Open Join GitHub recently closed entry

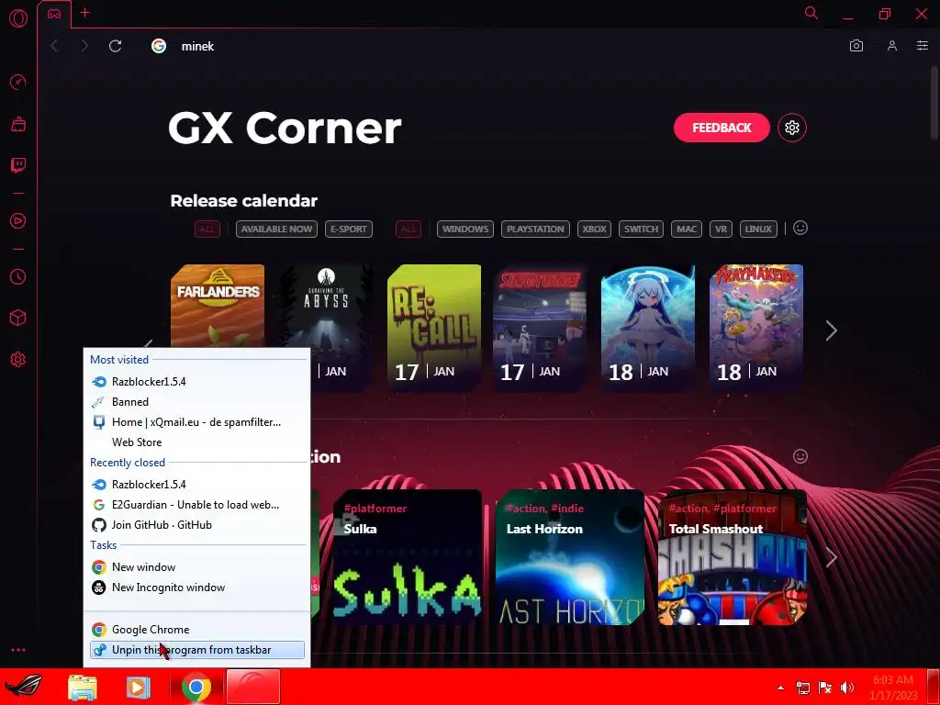(x=196, y=525)
